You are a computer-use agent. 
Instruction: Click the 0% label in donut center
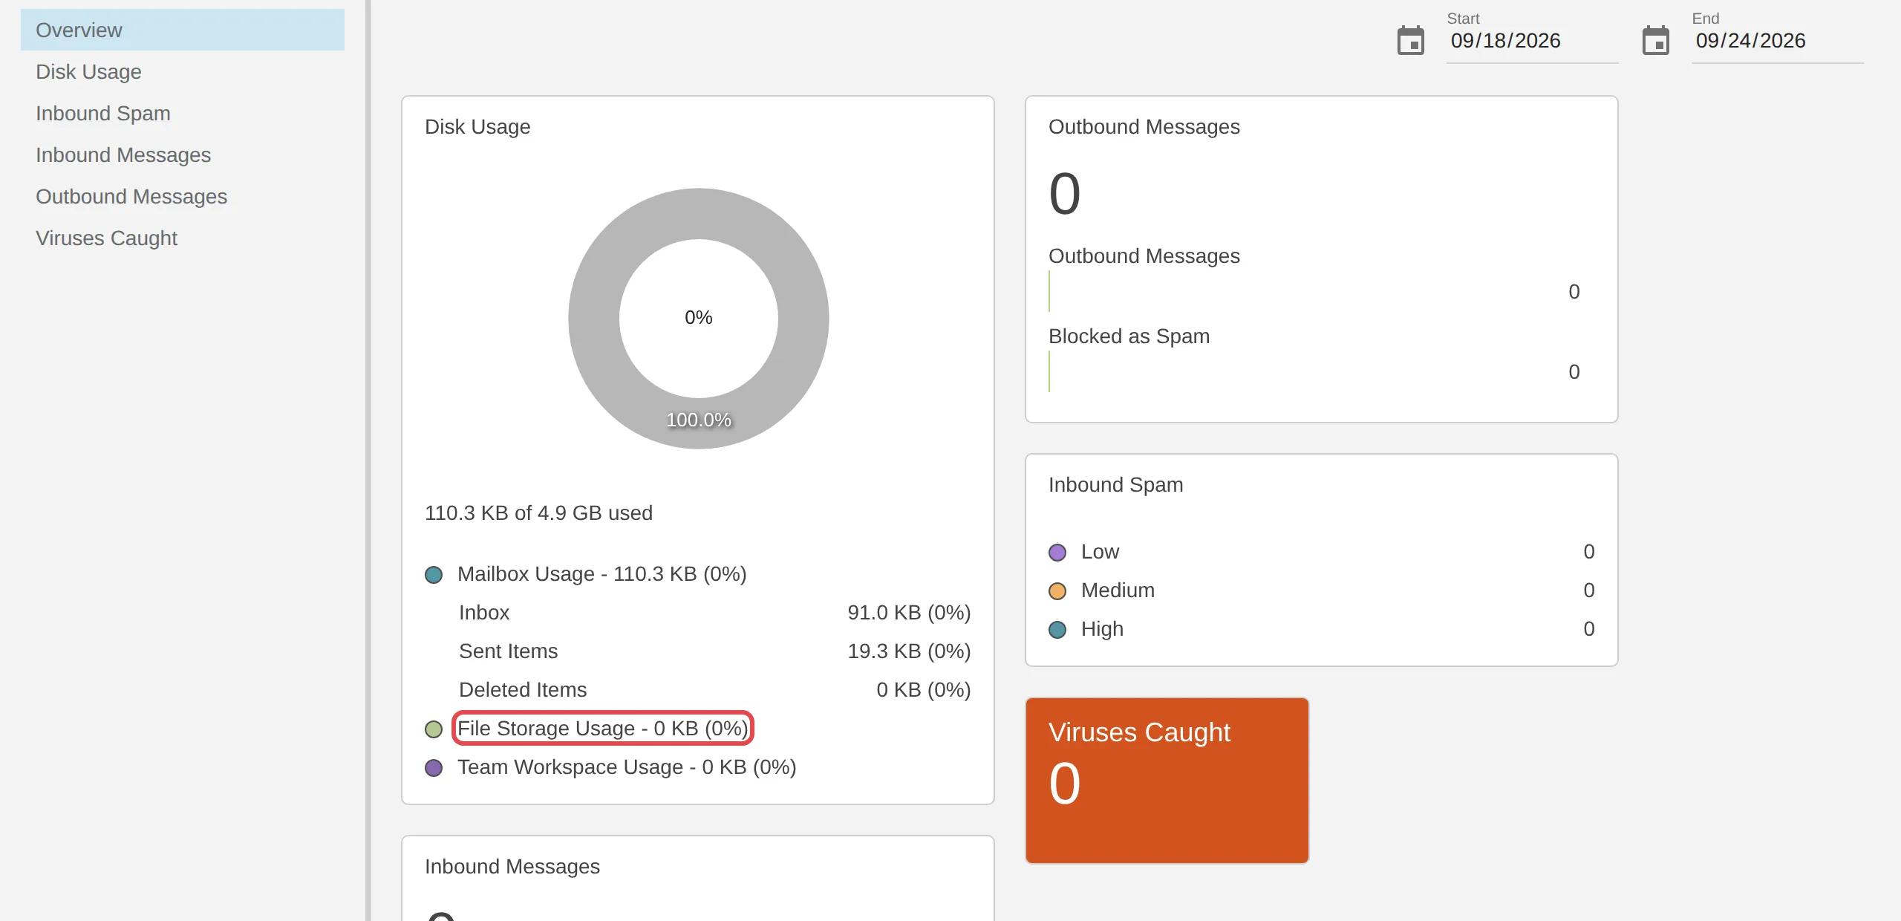[x=698, y=318]
